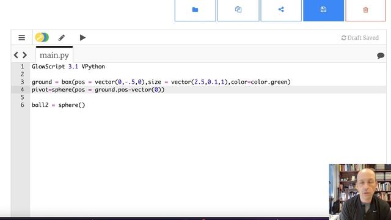The image size is (391, 220).
Task: Click 'vector(0,-.5,0)' position argument
Action: point(120,82)
